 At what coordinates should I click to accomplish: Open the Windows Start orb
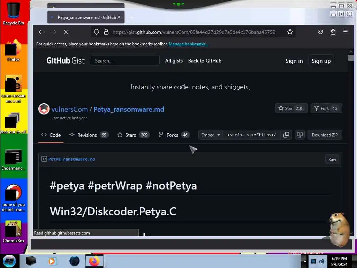pyautogui.click(x=9, y=261)
